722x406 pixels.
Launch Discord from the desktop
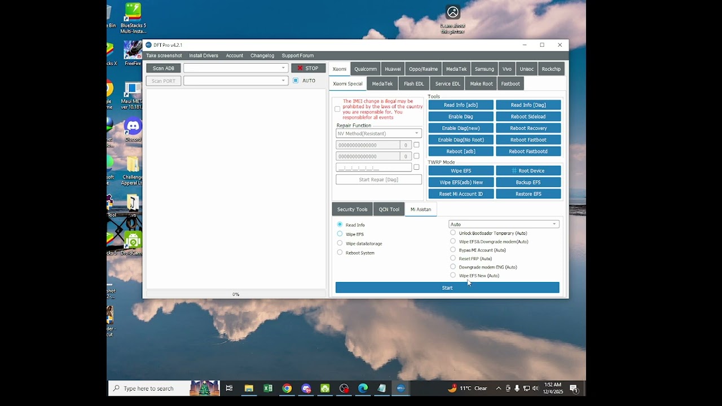(x=133, y=130)
